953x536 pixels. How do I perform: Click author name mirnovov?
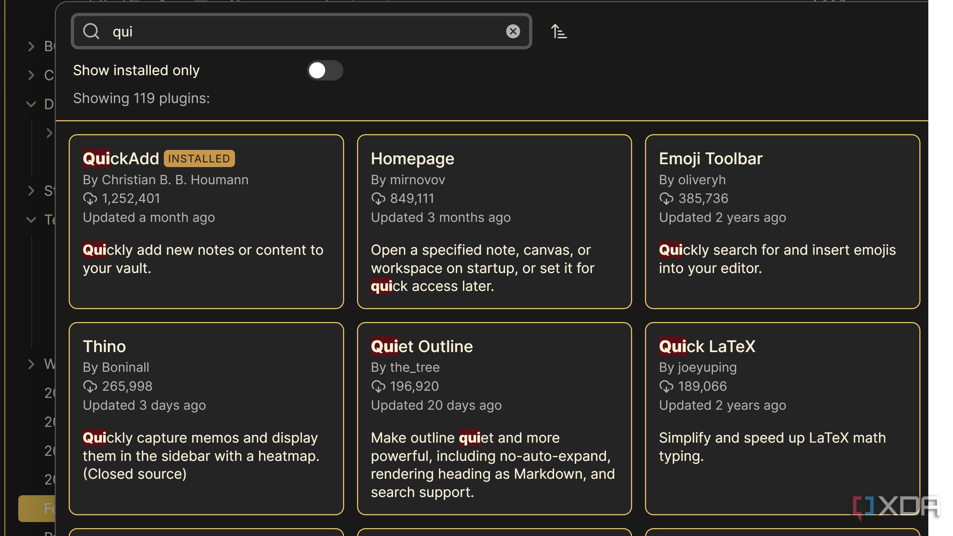[x=417, y=180]
